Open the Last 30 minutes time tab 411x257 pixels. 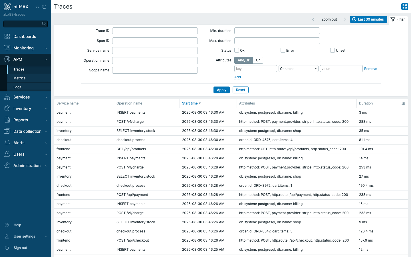[x=368, y=19]
